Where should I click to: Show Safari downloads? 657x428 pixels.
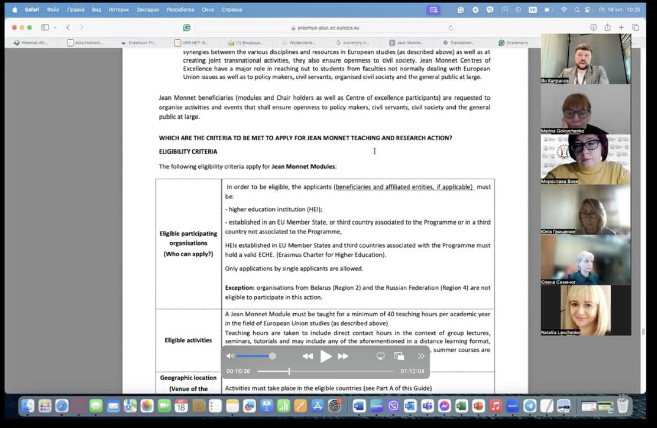pos(593,28)
